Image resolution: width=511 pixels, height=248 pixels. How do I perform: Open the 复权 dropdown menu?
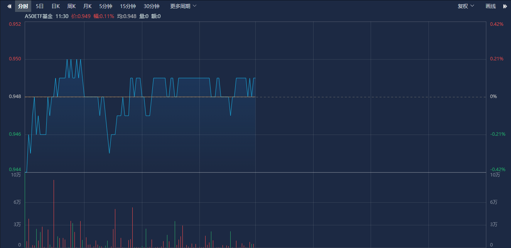(x=465, y=6)
